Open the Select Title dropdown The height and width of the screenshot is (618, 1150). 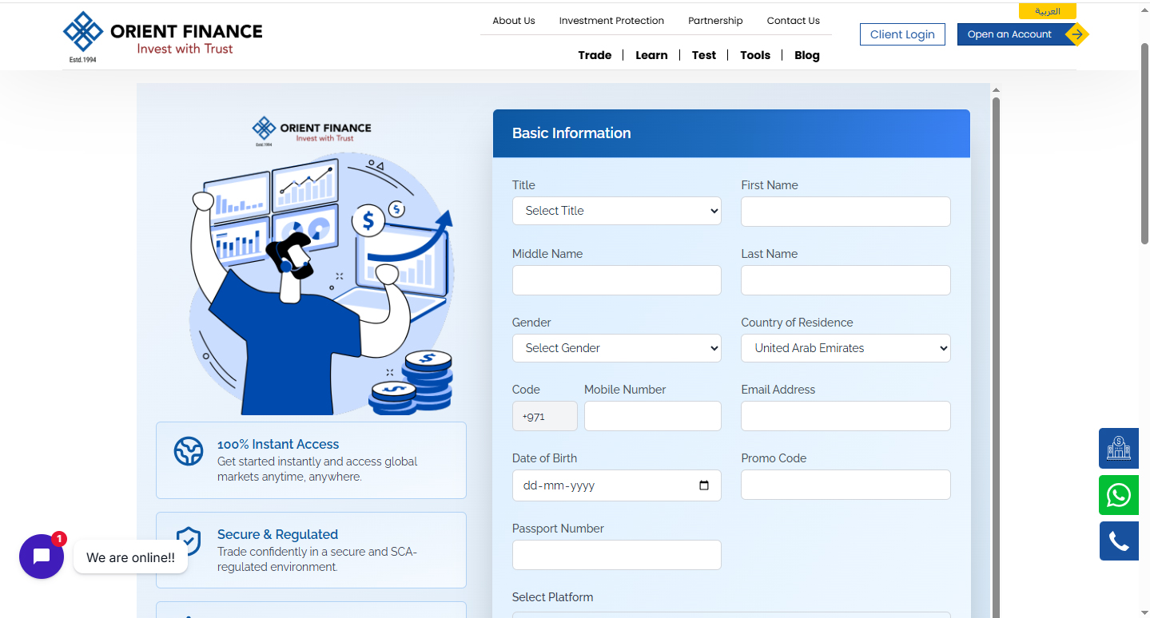coord(617,211)
